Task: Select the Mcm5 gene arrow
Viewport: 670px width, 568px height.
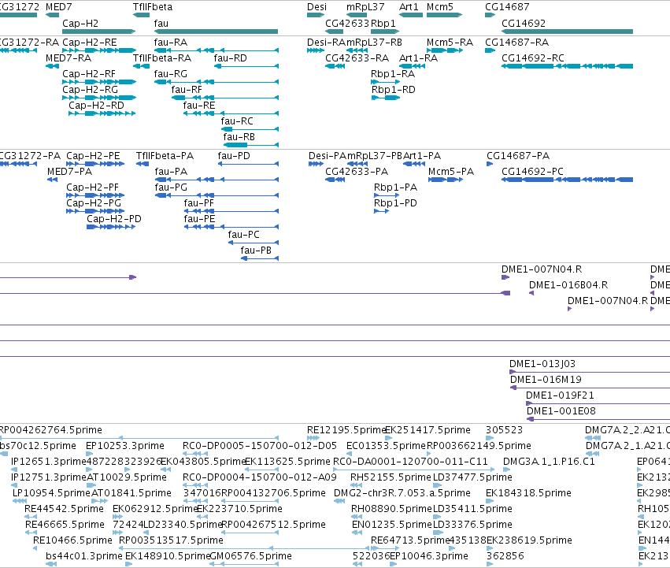Action: (x=444, y=15)
